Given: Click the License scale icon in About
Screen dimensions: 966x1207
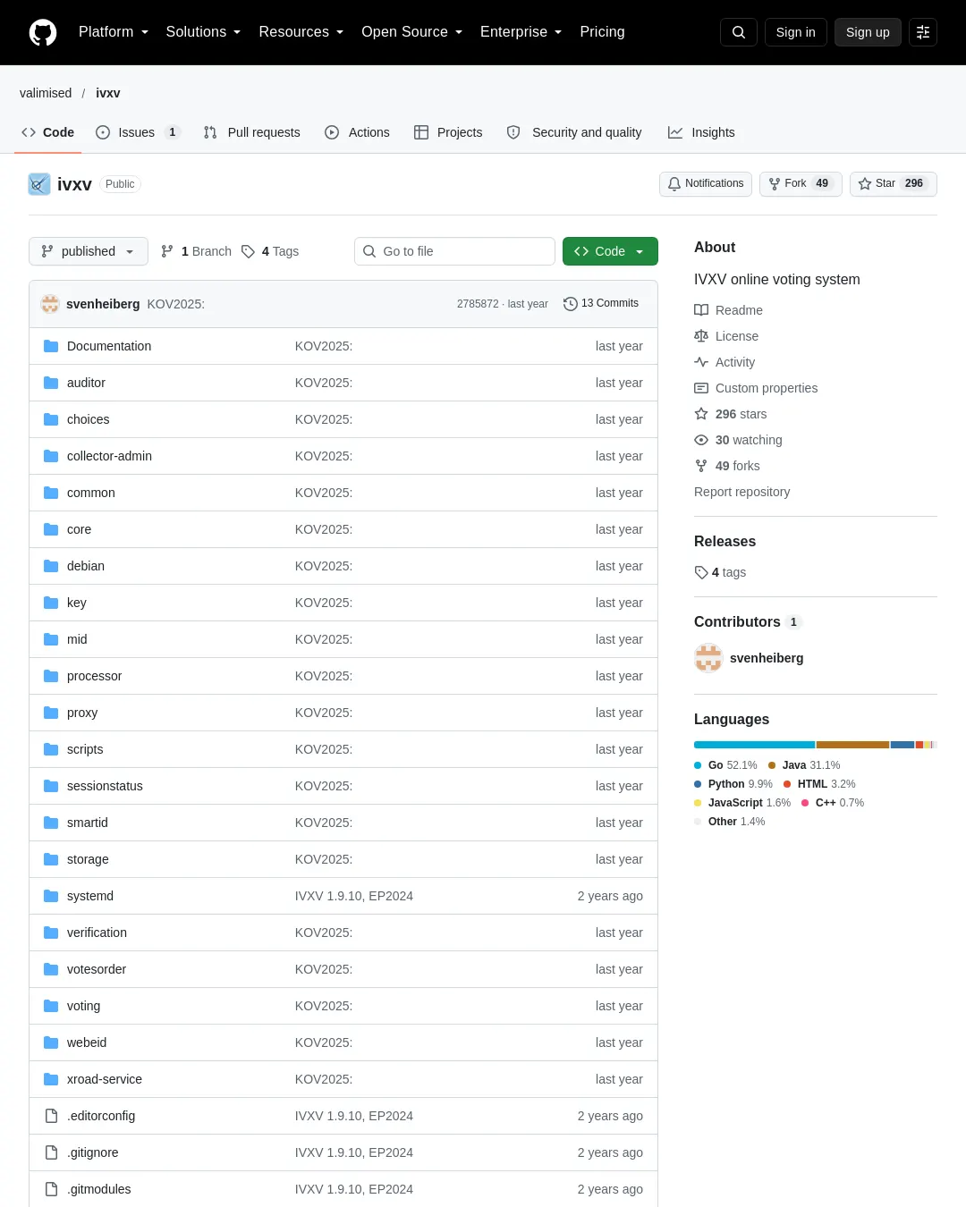Looking at the screenshot, I should click(701, 336).
